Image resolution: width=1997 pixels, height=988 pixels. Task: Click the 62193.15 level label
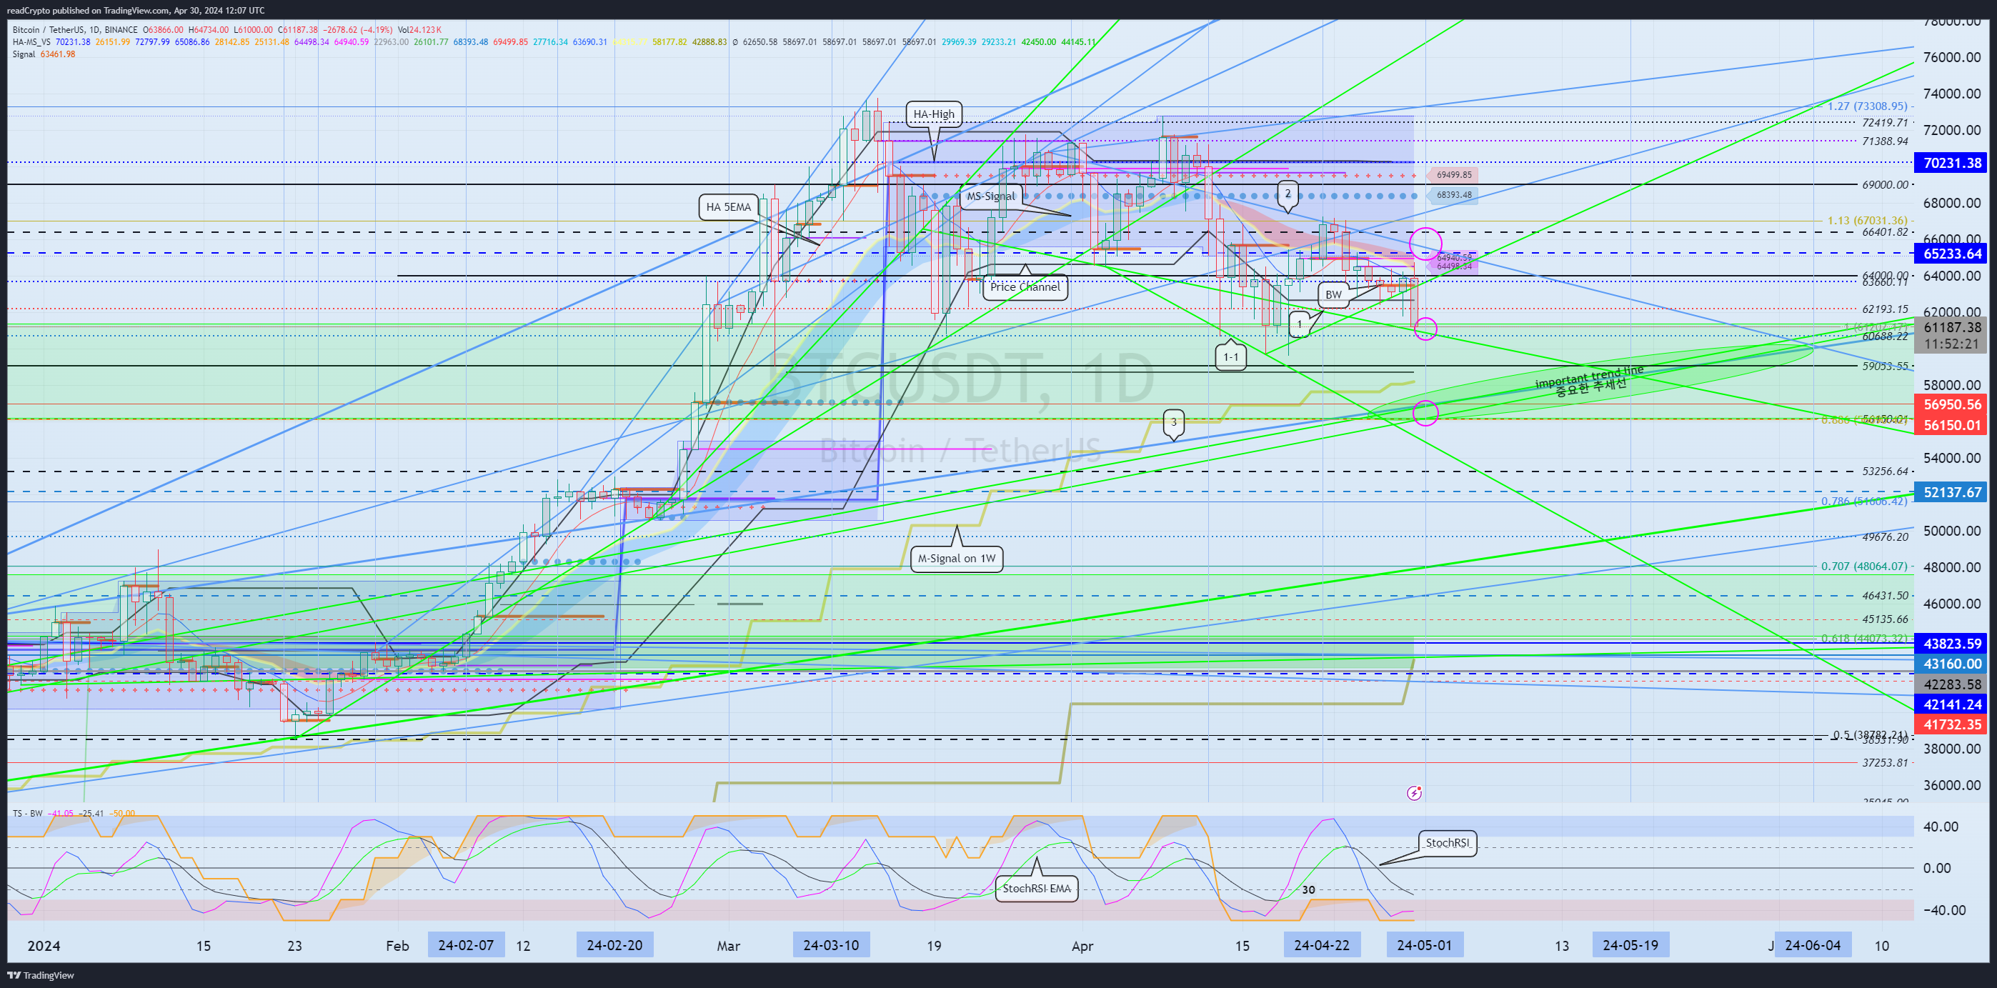point(1885,309)
